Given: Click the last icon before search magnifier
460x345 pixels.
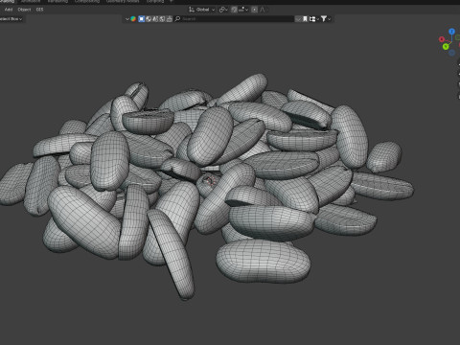Looking at the screenshot, I should click(170, 19).
